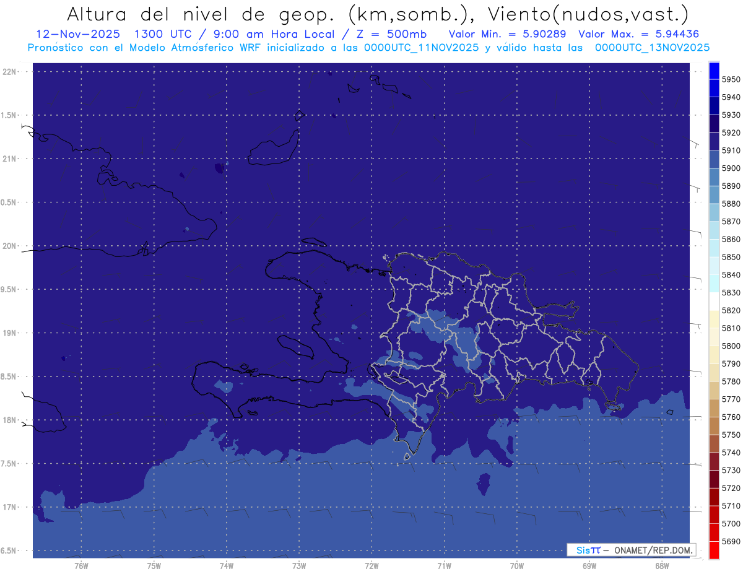Click the longitude label '75W'
The image size is (743, 574).
(x=154, y=566)
